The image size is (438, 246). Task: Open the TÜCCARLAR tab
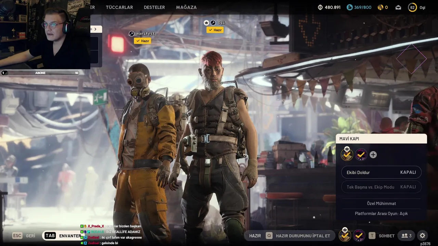119,7
